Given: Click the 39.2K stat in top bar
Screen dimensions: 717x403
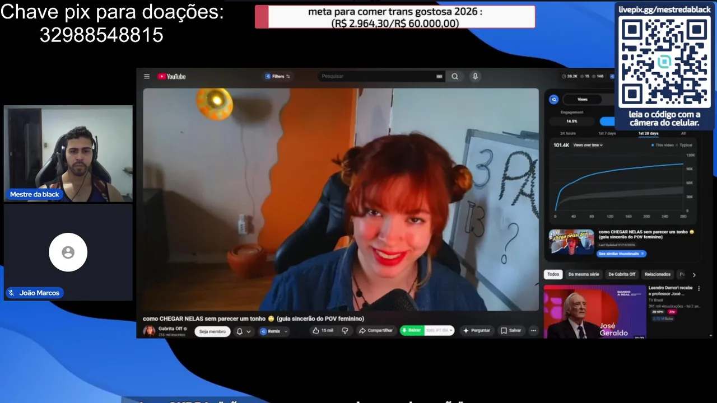Looking at the screenshot, I should (x=570, y=76).
